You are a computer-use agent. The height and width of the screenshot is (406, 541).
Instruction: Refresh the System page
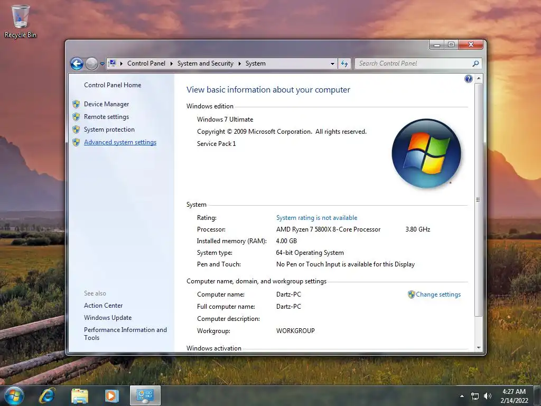click(344, 63)
